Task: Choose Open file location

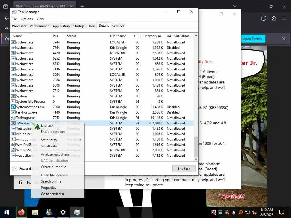Action: pyautogui.click(x=54, y=175)
